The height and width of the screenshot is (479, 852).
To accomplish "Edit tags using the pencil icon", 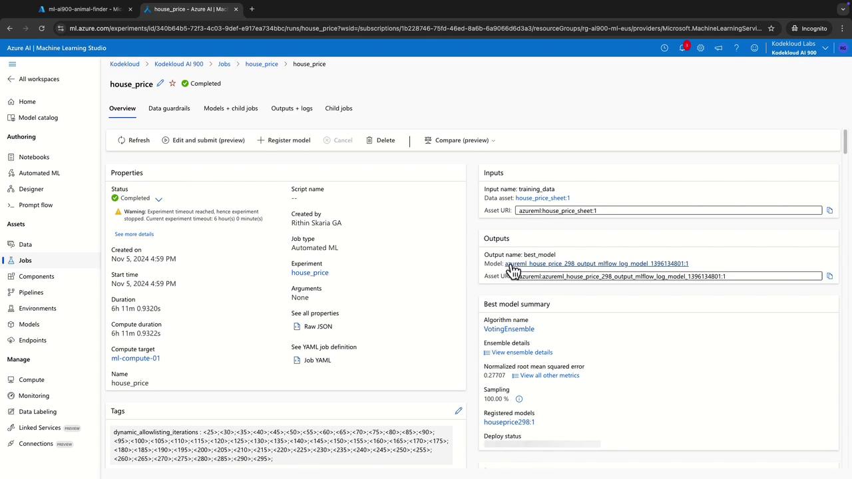I will click(459, 411).
